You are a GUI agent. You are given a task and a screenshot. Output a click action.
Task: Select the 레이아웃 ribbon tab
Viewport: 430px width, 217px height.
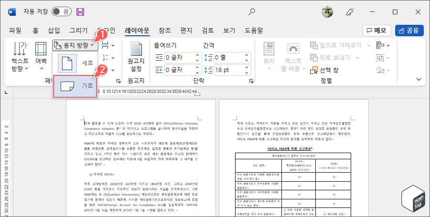[137, 31]
